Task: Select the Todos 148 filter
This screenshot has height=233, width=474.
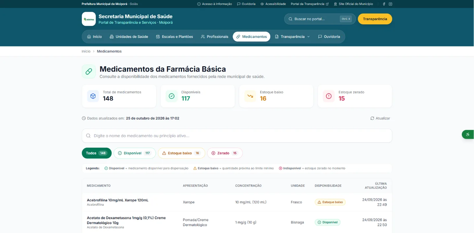Action: click(x=97, y=153)
